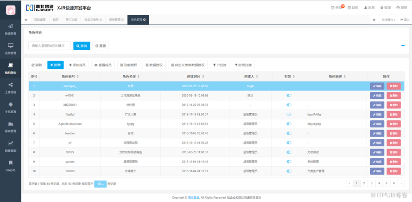This screenshot has width=412, height=202.
Task: Open 快速开发 in the sidebar
Action: click(10, 29)
